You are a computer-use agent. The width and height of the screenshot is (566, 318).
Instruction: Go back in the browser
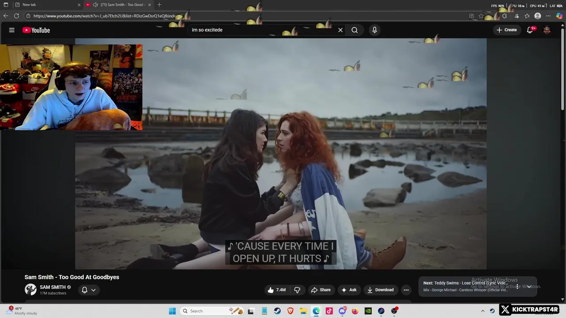[6, 16]
